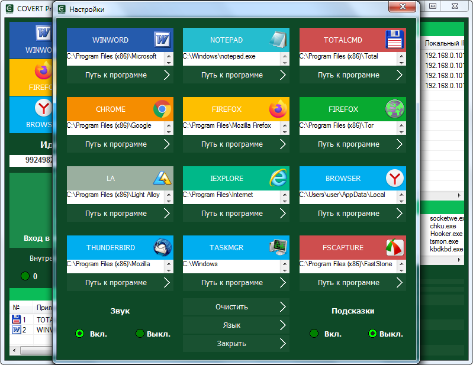Viewport: 473px width, 365px height.
Task: Click the TOTALCMD floppy disk icon
Action: point(395,40)
